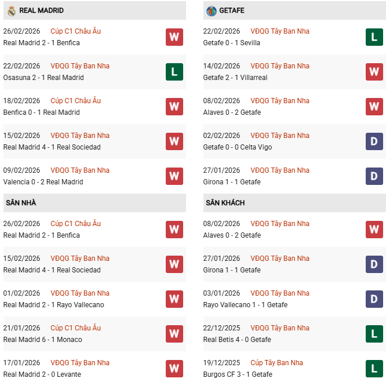Screen dimensions: 386x382
Task: Click the Real Madrid club crest
Action: pos(11,10)
